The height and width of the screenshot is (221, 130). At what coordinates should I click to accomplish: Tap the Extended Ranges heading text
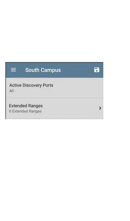click(26, 106)
